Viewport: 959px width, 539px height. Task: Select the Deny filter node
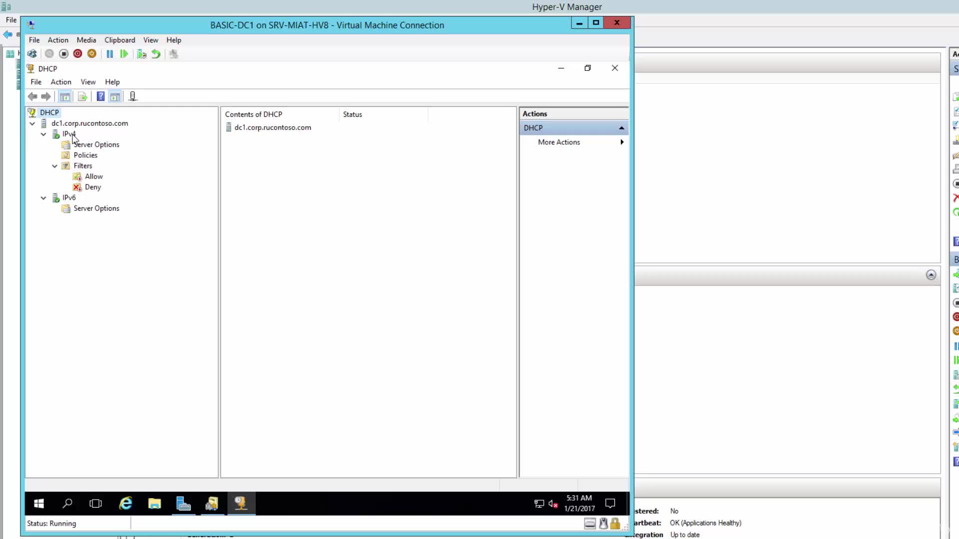tap(93, 187)
